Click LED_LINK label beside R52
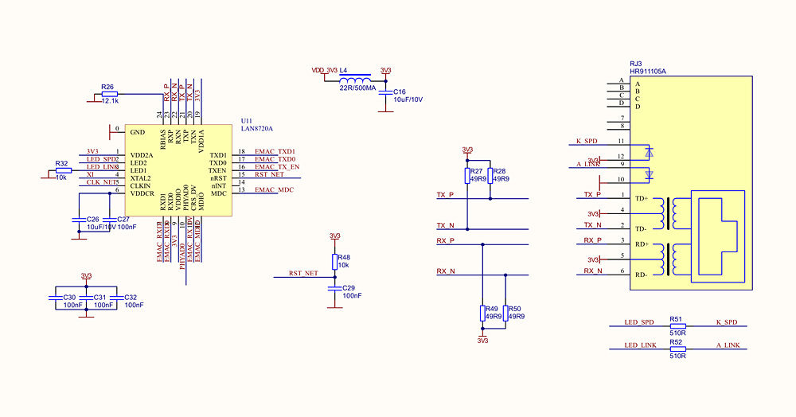Screen dimensions: 796x417 [x=640, y=345]
